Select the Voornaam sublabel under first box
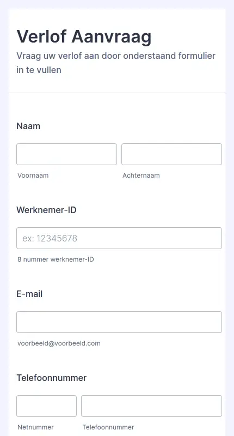Image resolution: width=234 pixels, height=436 pixels. tap(33, 175)
